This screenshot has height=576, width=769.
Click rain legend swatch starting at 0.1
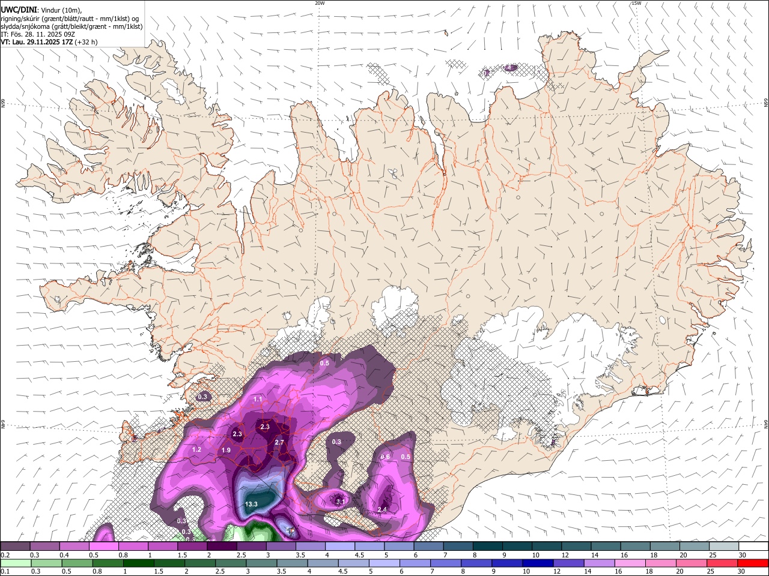tap(15, 563)
